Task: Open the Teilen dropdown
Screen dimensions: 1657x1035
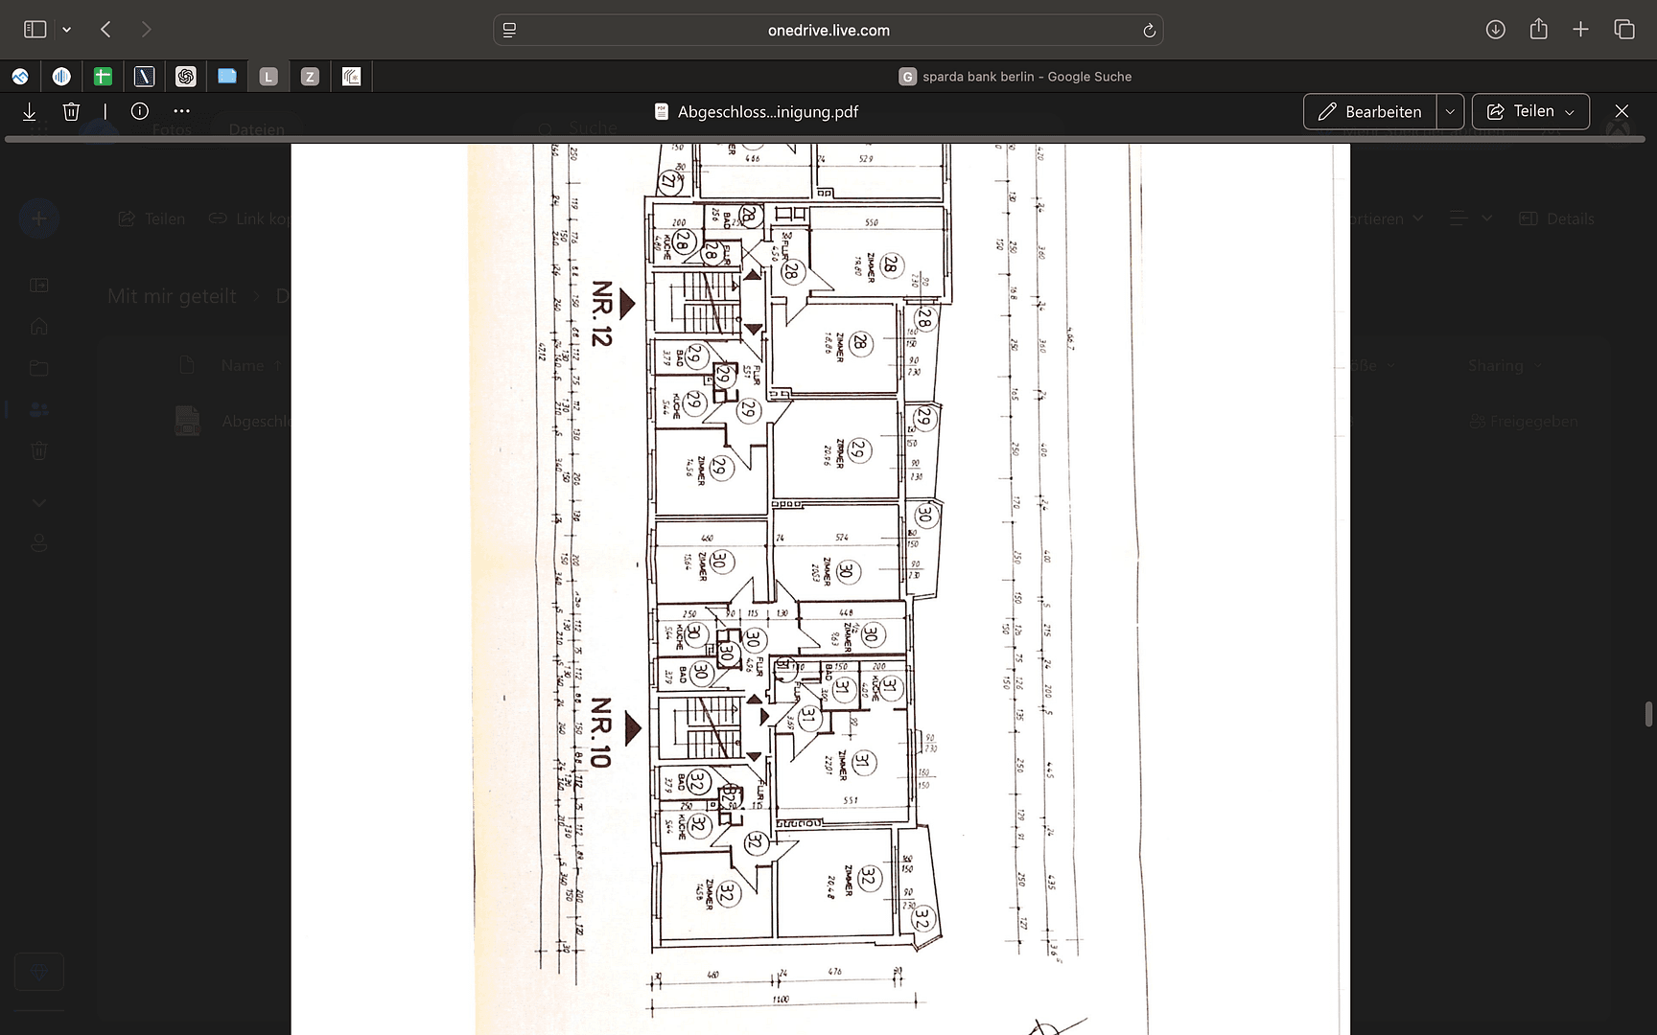Action: click(1530, 112)
